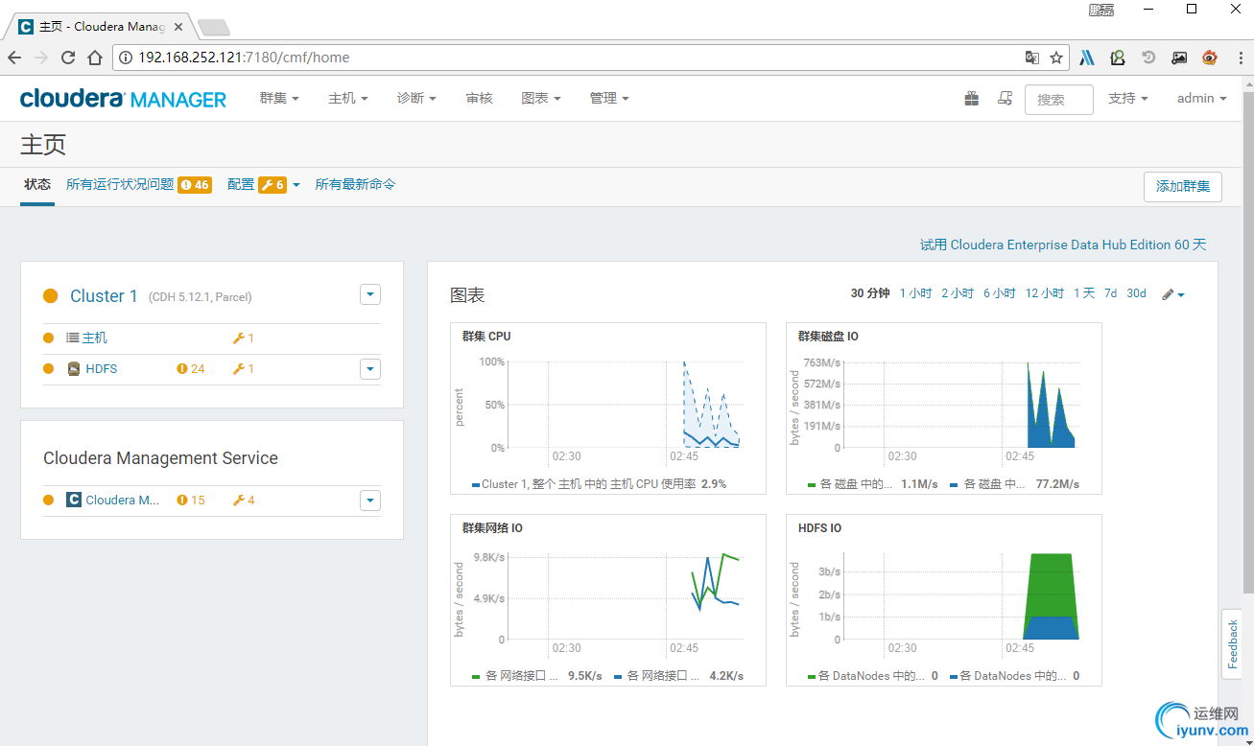Open the 管理 menu

pos(609,99)
